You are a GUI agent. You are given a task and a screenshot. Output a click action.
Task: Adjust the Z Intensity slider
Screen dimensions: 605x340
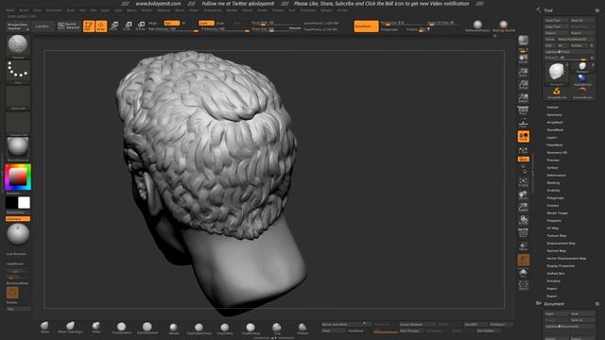224,29
